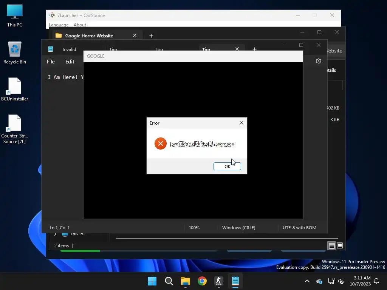Close the Google Horror Website Explorer tab

[135, 35]
